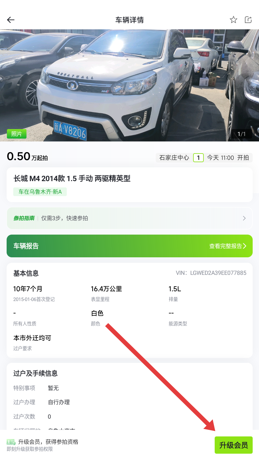This screenshot has height=460, width=259.
Task: View the white Great Wall car photo
Action: pos(129,85)
